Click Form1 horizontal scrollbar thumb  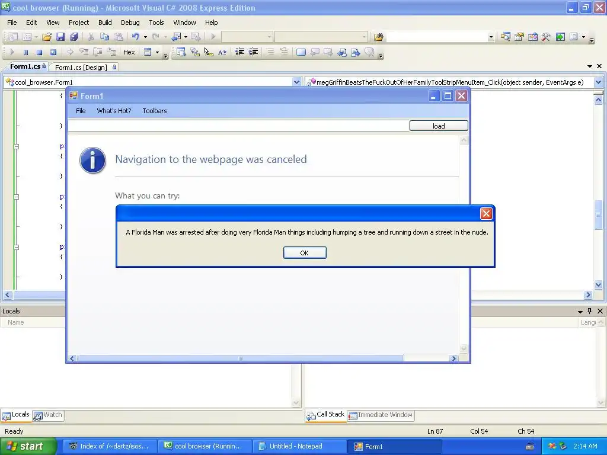[x=240, y=358]
